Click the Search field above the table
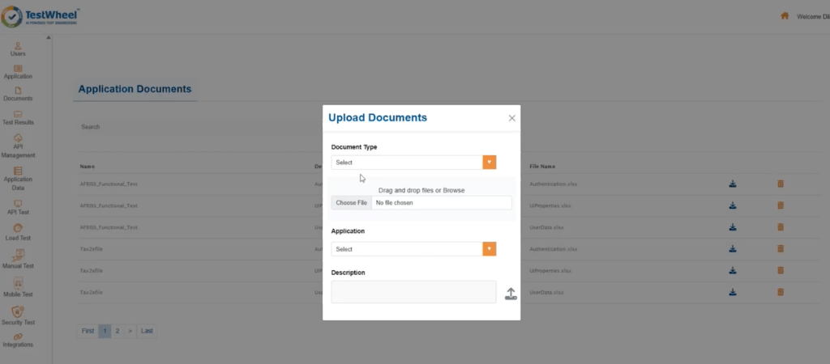830x364 pixels. click(x=195, y=127)
